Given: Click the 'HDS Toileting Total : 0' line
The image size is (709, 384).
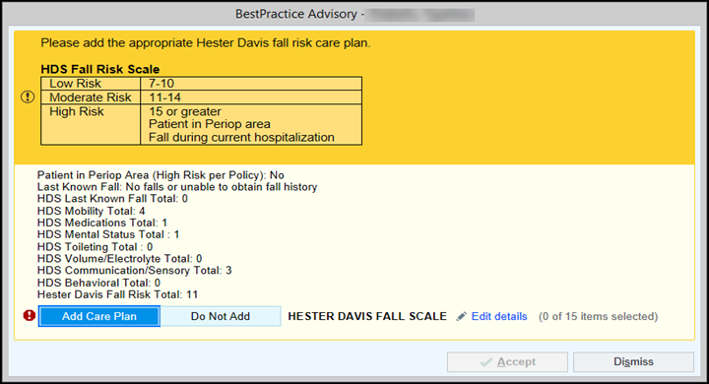Looking at the screenshot, I should coord(95,246).
